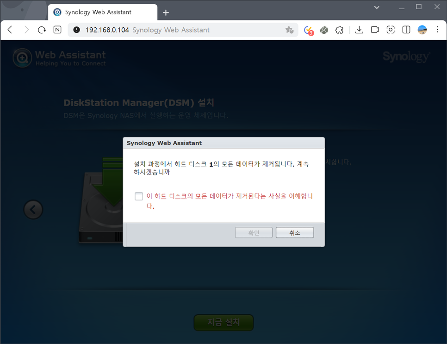Click the round back arrow on the page

coord(33,209)
